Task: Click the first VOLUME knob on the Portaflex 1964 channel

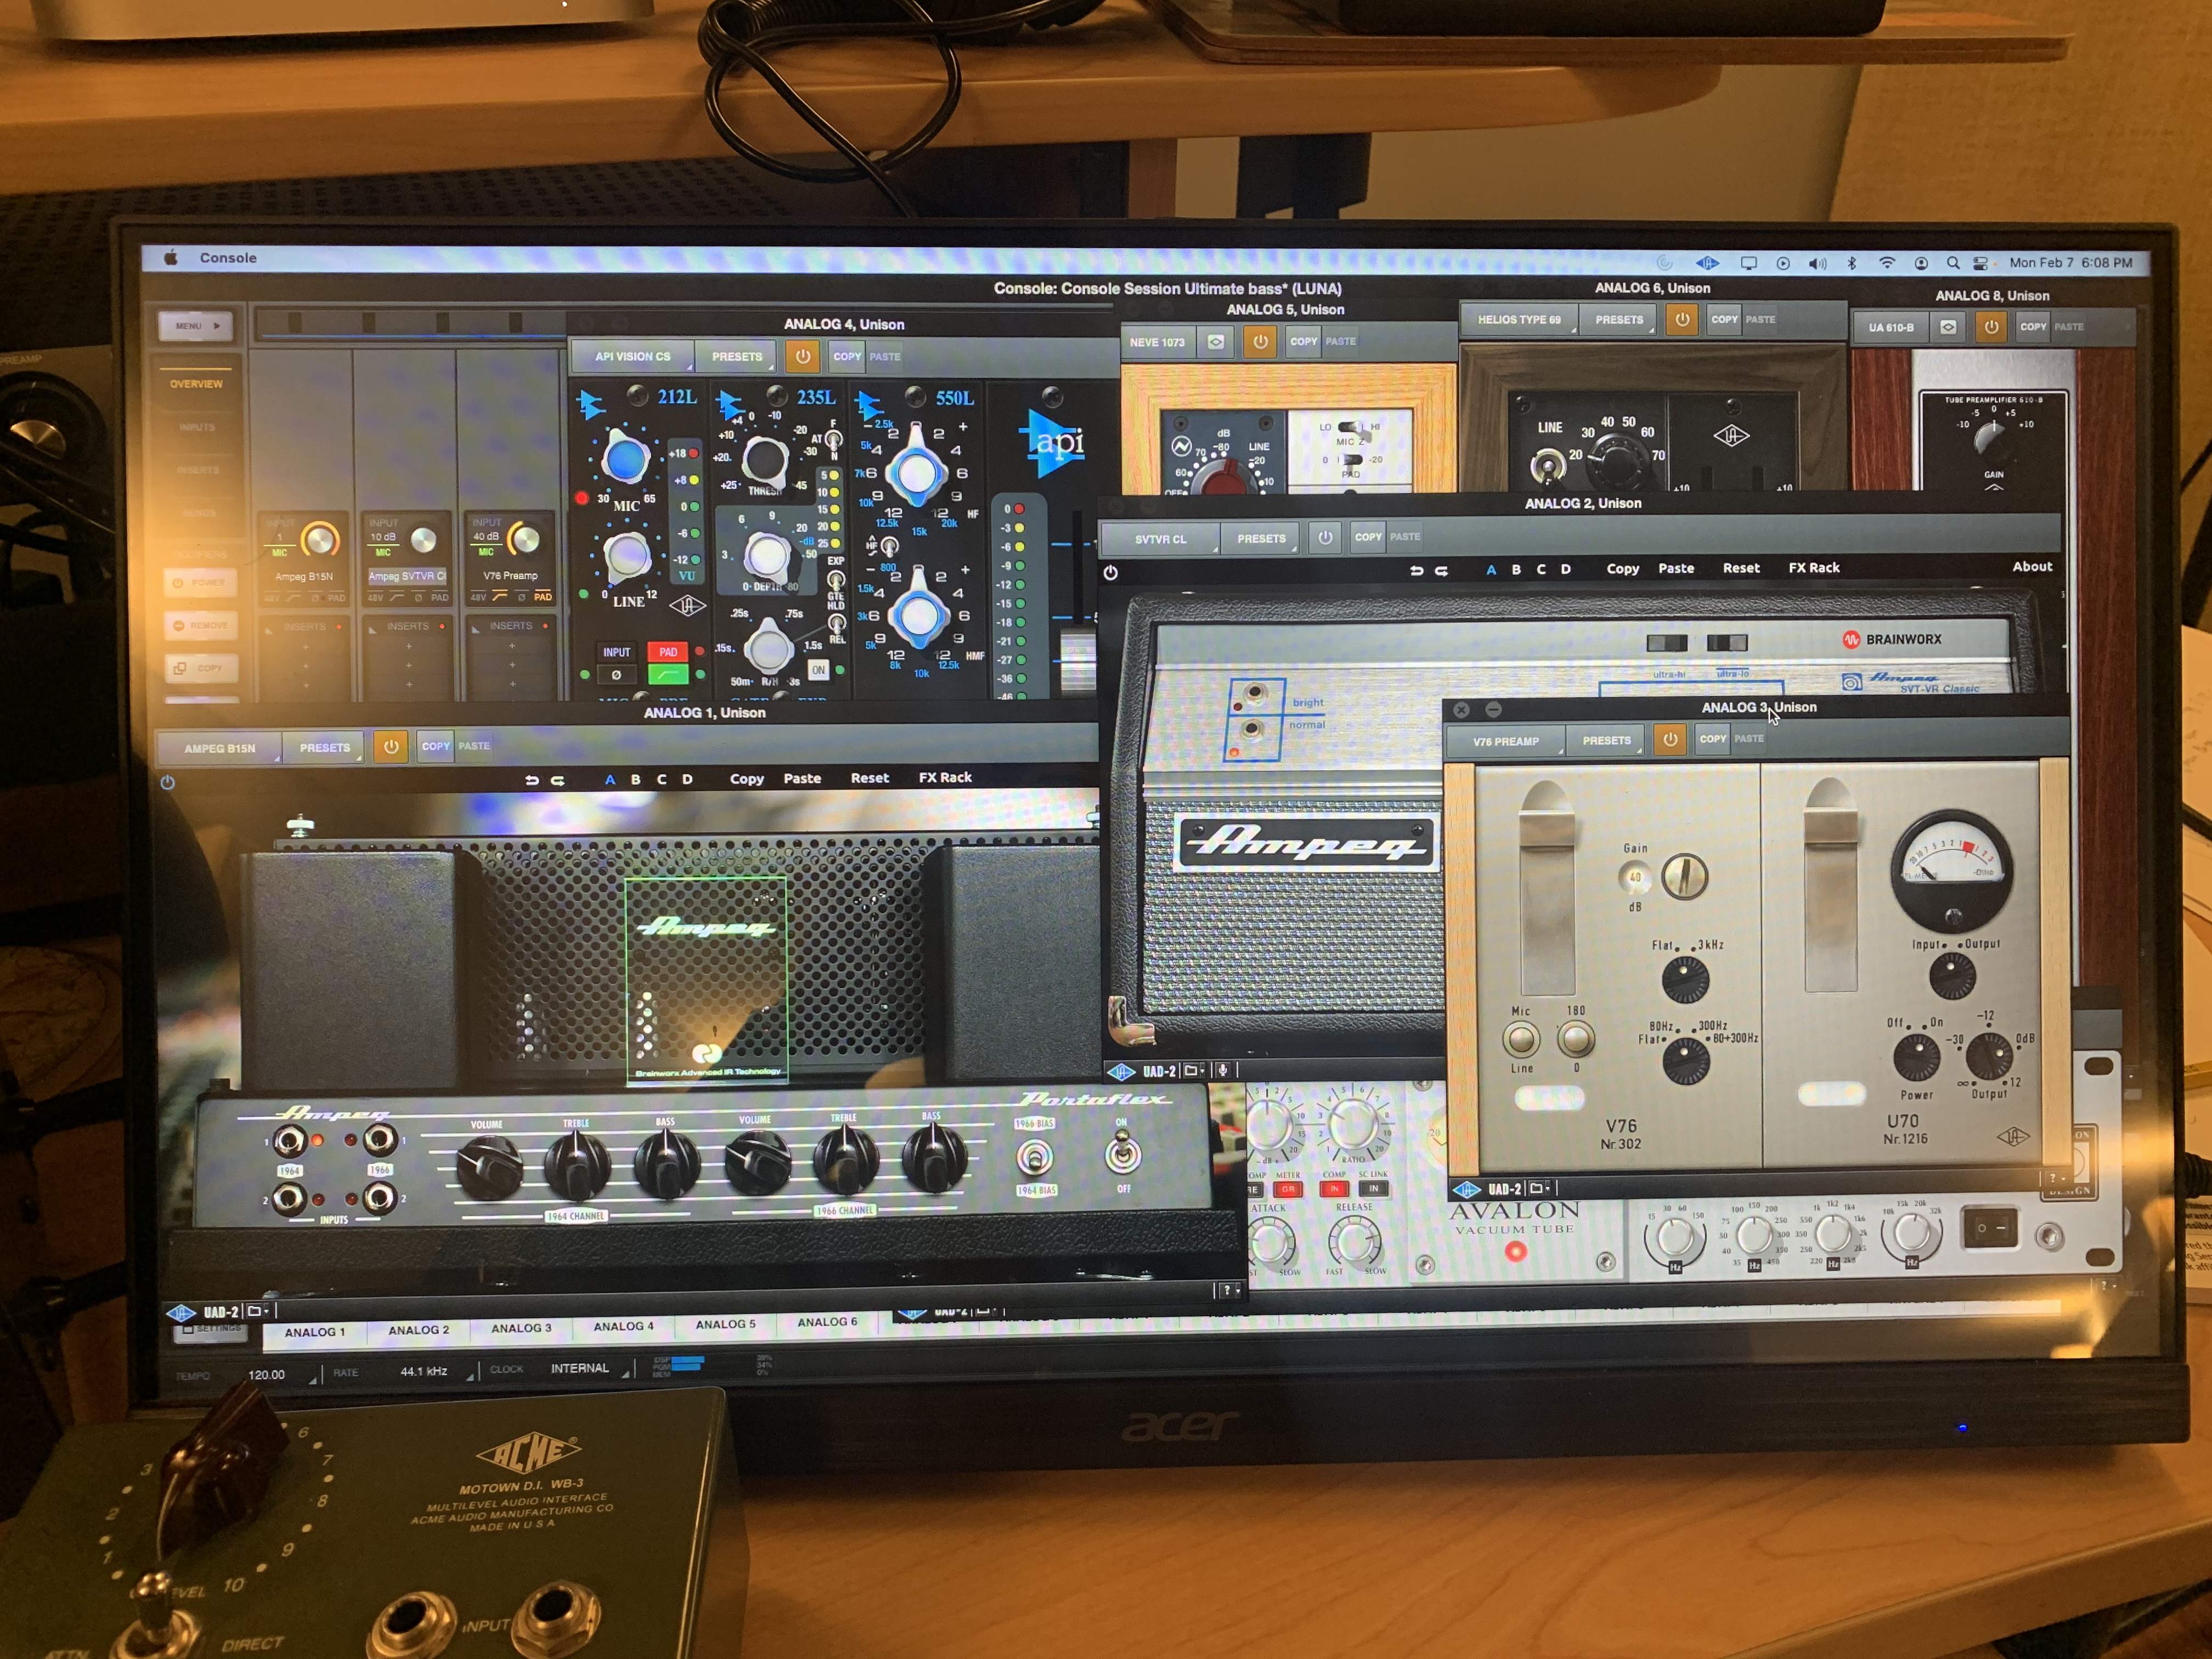Action: (489, 1167)
